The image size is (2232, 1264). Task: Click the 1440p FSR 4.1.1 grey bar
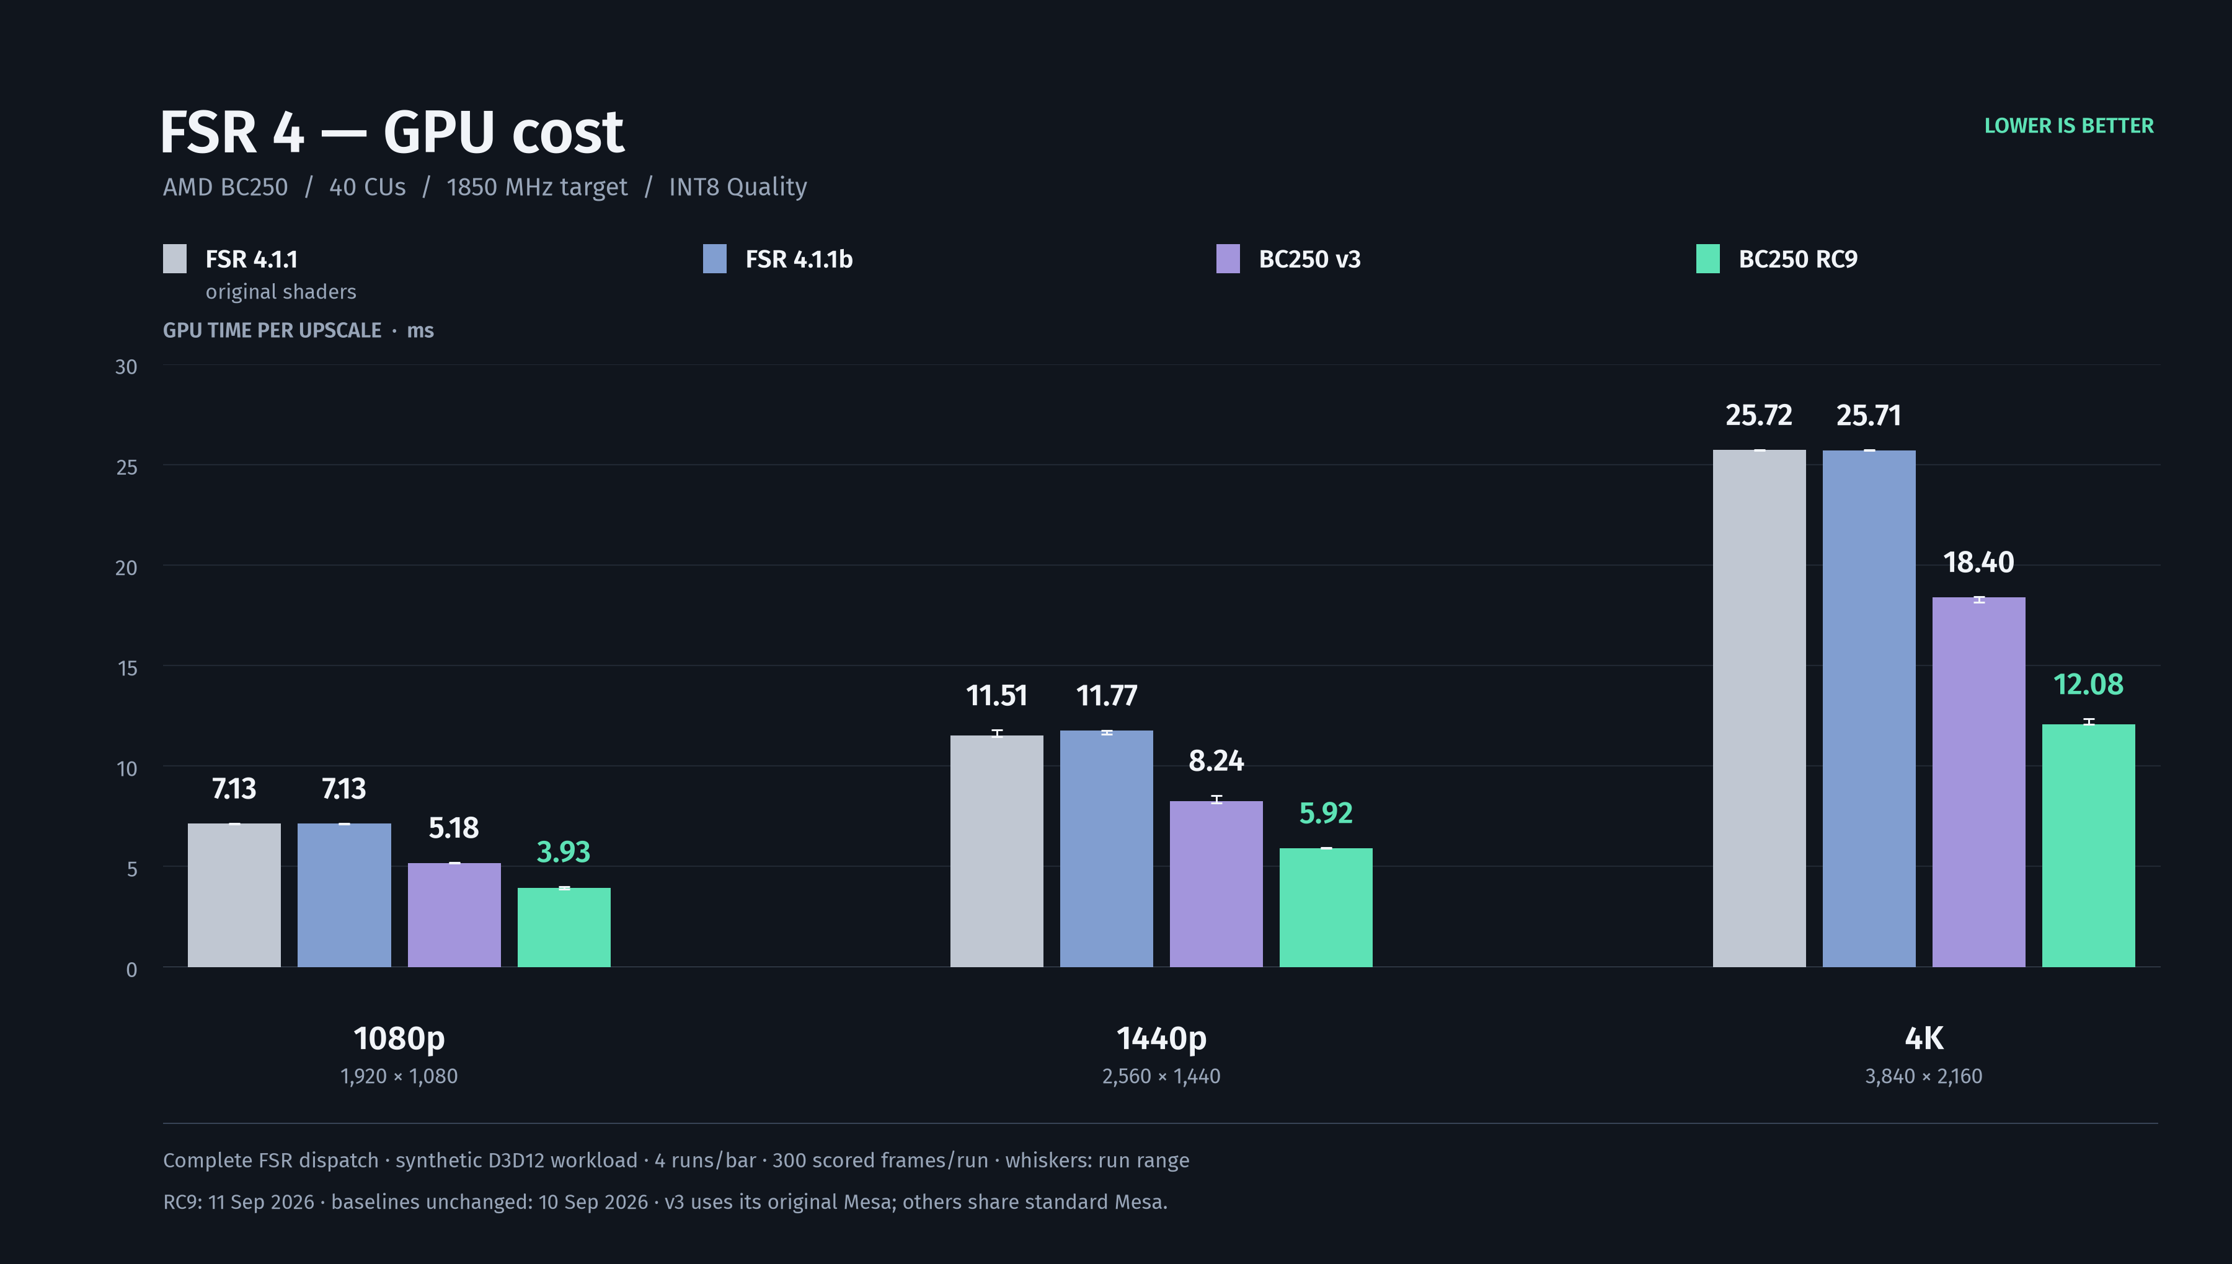(997, 851)
